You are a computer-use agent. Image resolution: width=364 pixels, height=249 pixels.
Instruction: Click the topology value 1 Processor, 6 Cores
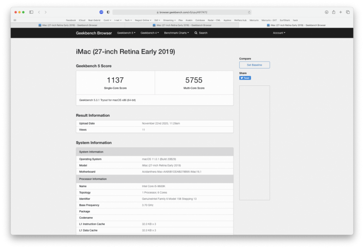point(154,193)
